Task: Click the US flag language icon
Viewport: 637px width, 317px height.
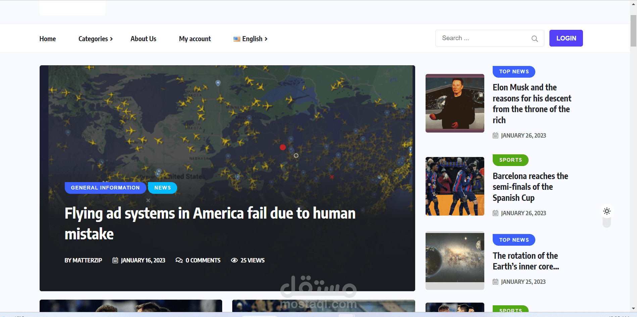Action: click(x=237, y=39)
